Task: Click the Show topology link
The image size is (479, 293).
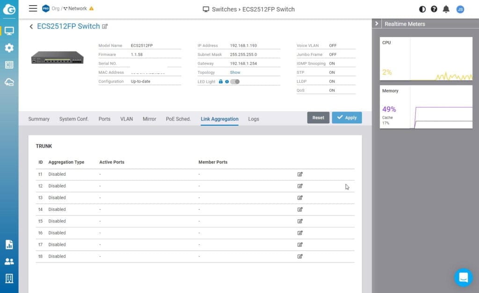Action: click(235, 72)
